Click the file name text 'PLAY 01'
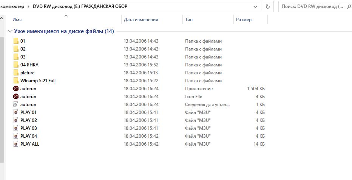 click(28, 112)
